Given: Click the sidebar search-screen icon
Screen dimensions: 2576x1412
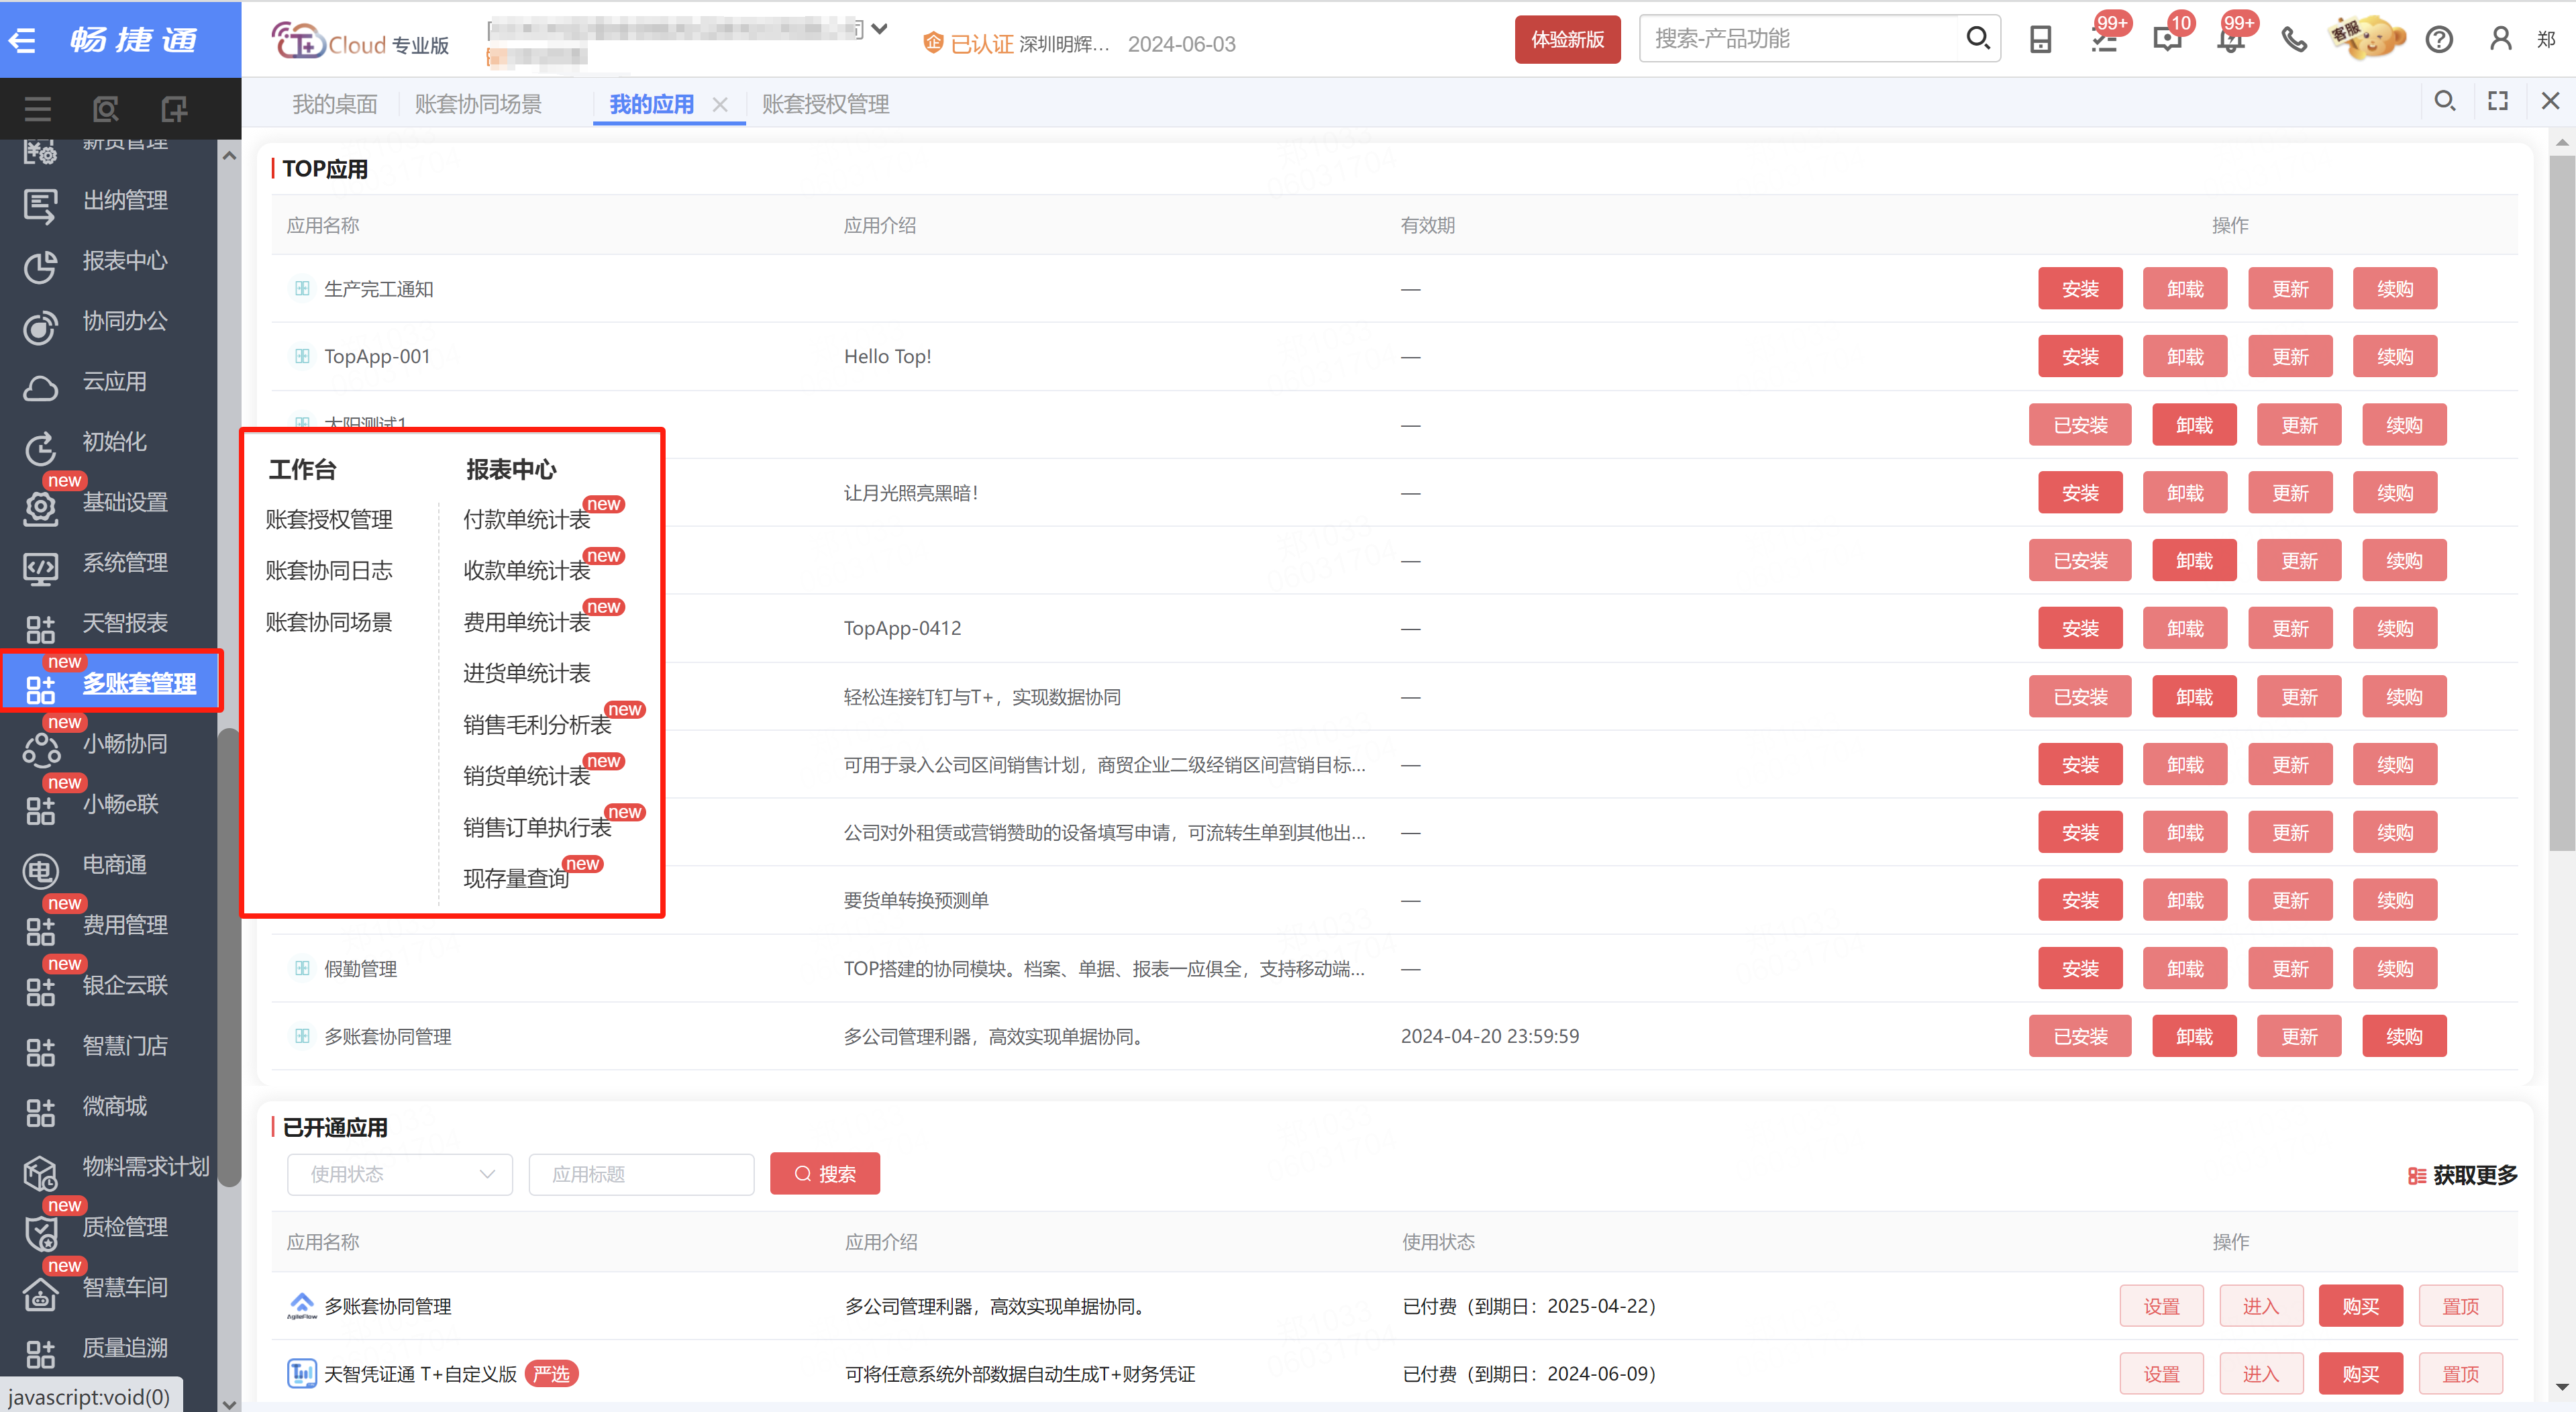Looking at the screenshot, I should (x=105, y=108).
